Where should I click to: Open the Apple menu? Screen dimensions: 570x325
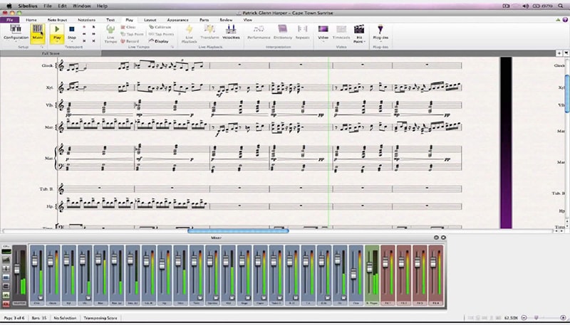click(10, 6)
